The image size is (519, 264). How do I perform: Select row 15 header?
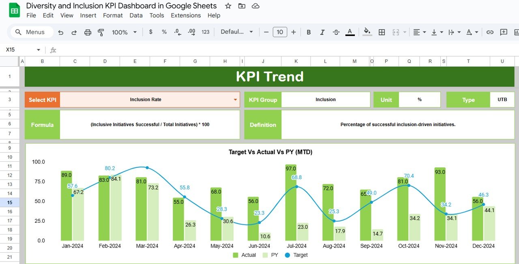point(9,203)
